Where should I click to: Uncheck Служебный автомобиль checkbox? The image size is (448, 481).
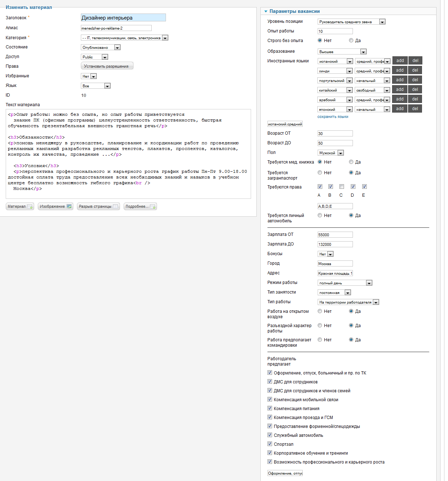click(270, 435)
